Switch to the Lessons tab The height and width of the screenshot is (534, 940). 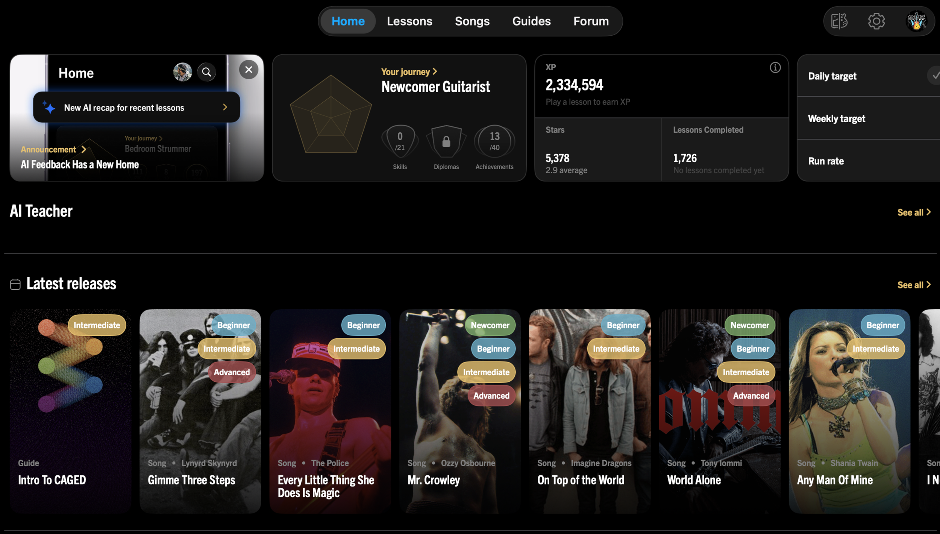click(x=409, y=21)
